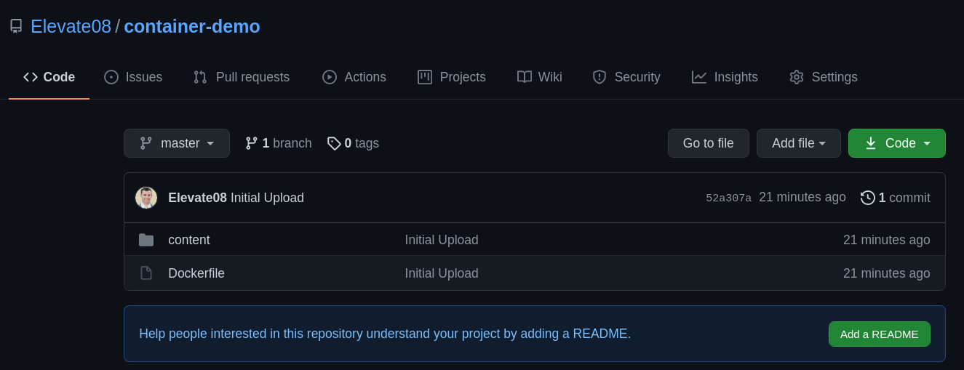Switch to the Insights tab

(725, 77)
